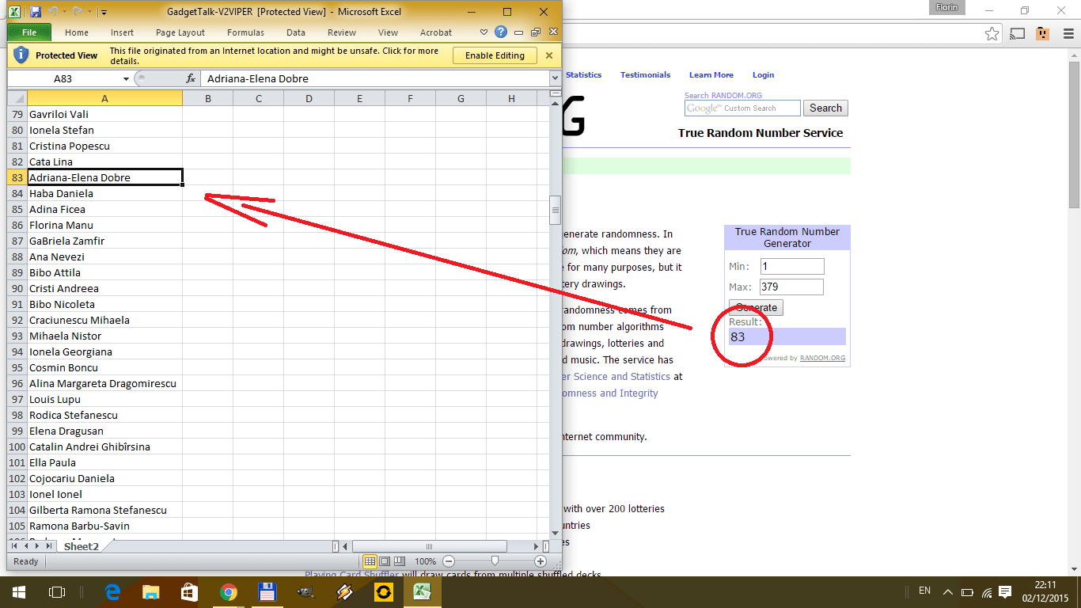Click the zoom in plus button

tap(540, 561)
